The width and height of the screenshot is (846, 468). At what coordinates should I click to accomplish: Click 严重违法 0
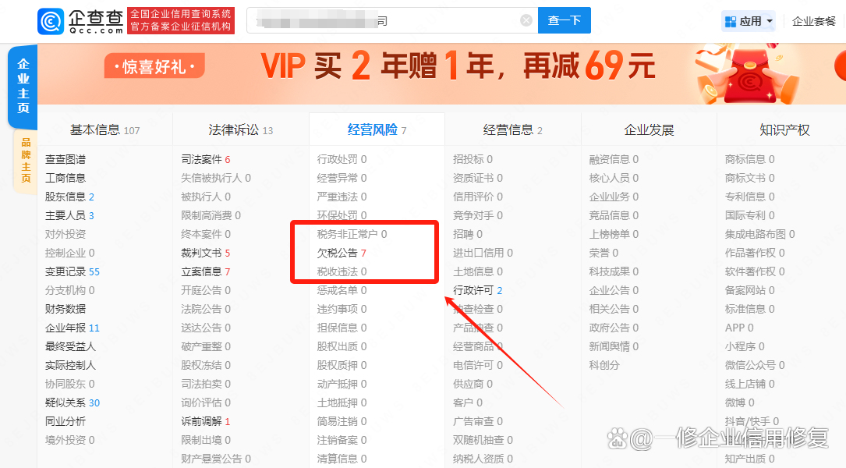click(x=342, y=197)
